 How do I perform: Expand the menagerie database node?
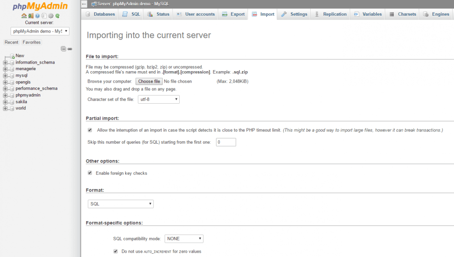pos(5,69)
